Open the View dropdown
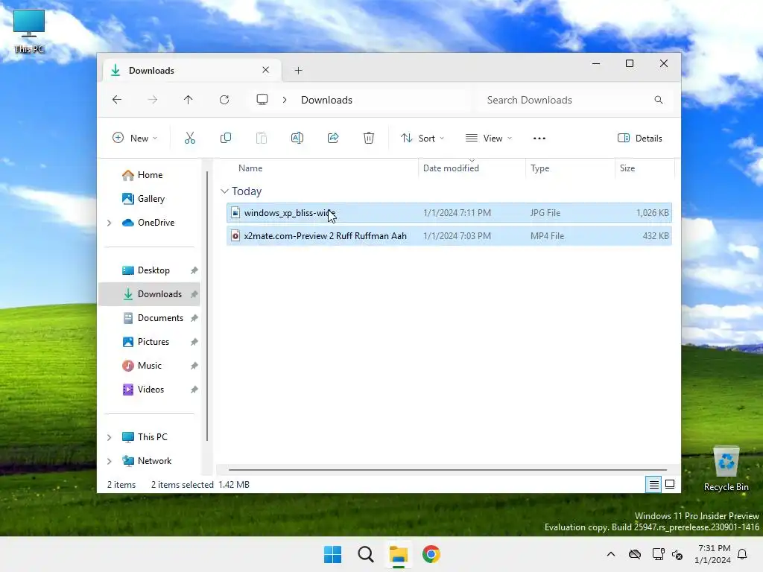The image size is (763, 572). (489, 138)
